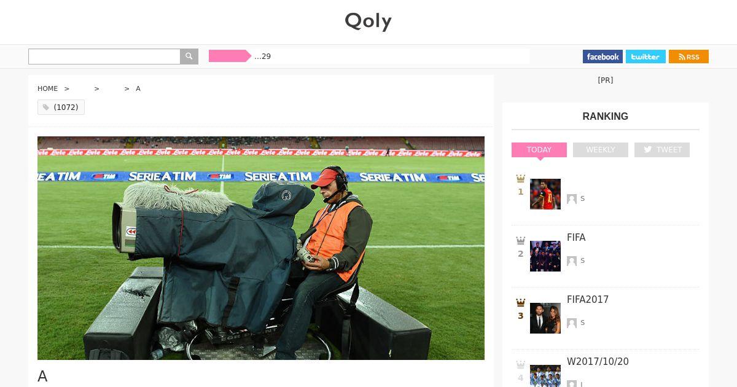Click the search magnifier button
The width and height of the screenshot is (737, 387).
coord(189,57)
